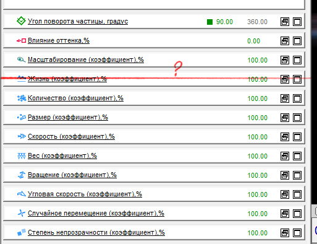Click the Вес weight icon
This screenshot has height=244, width=317.
click(x=22, y=156)
